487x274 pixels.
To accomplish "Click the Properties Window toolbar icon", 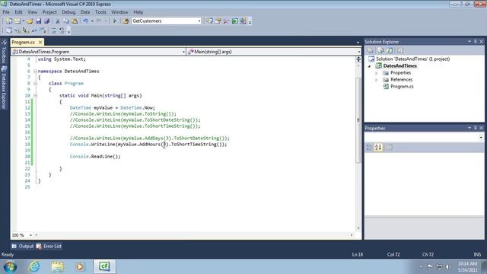I will click(x=218, y=21).
